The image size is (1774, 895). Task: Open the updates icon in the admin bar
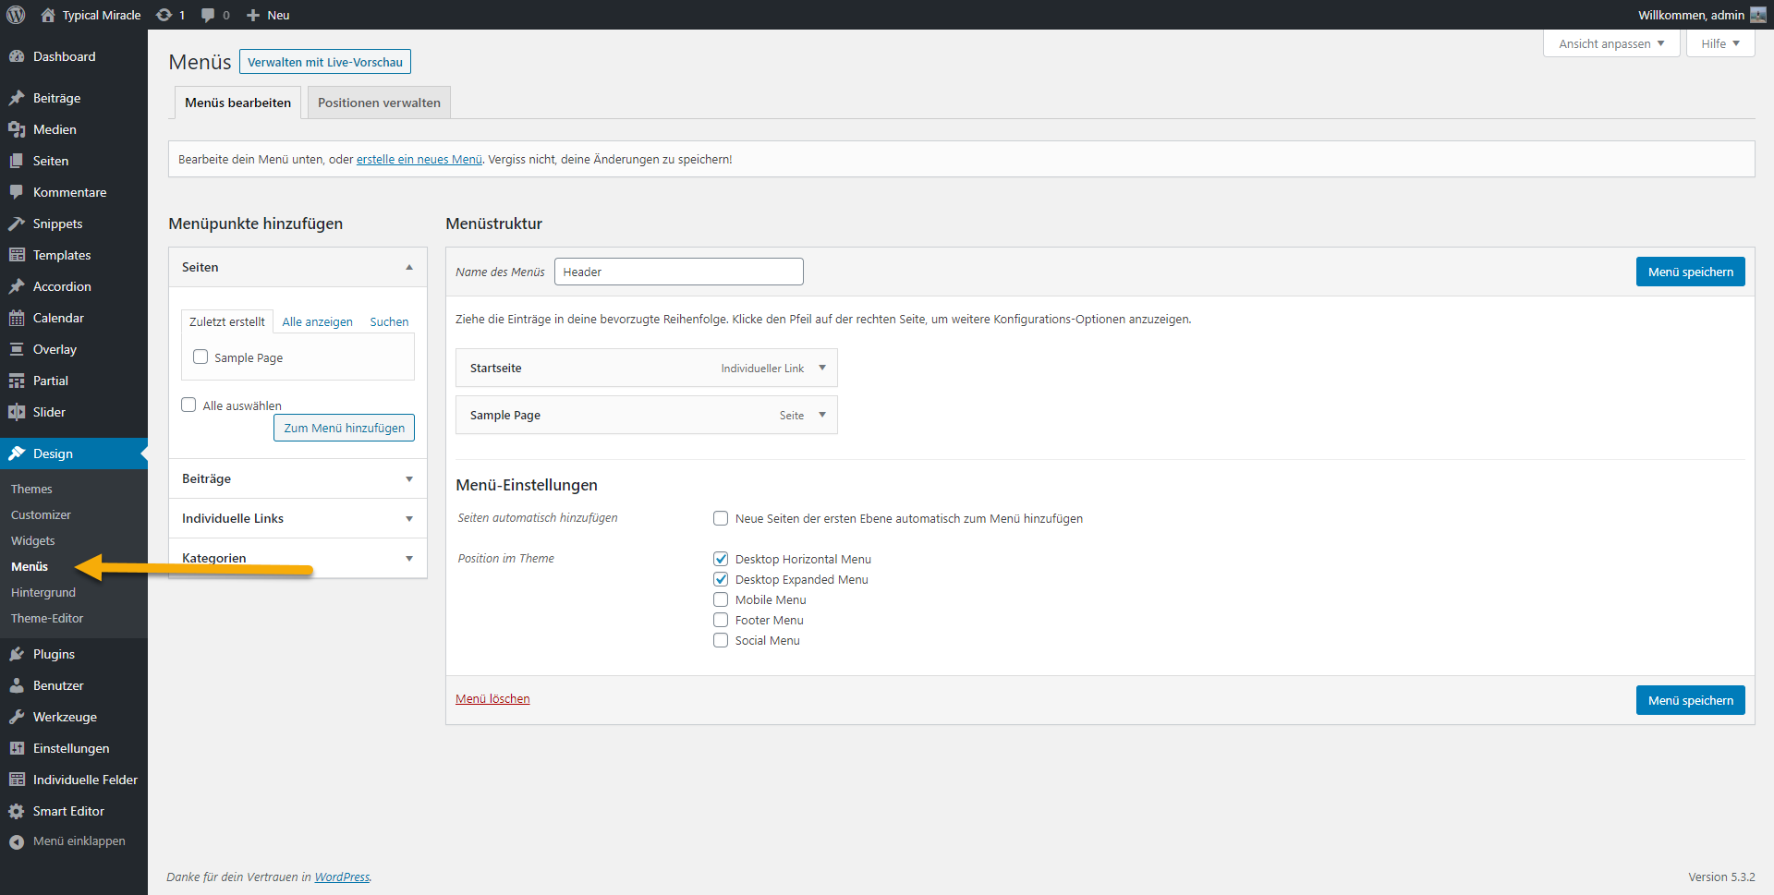click(164, 15)
